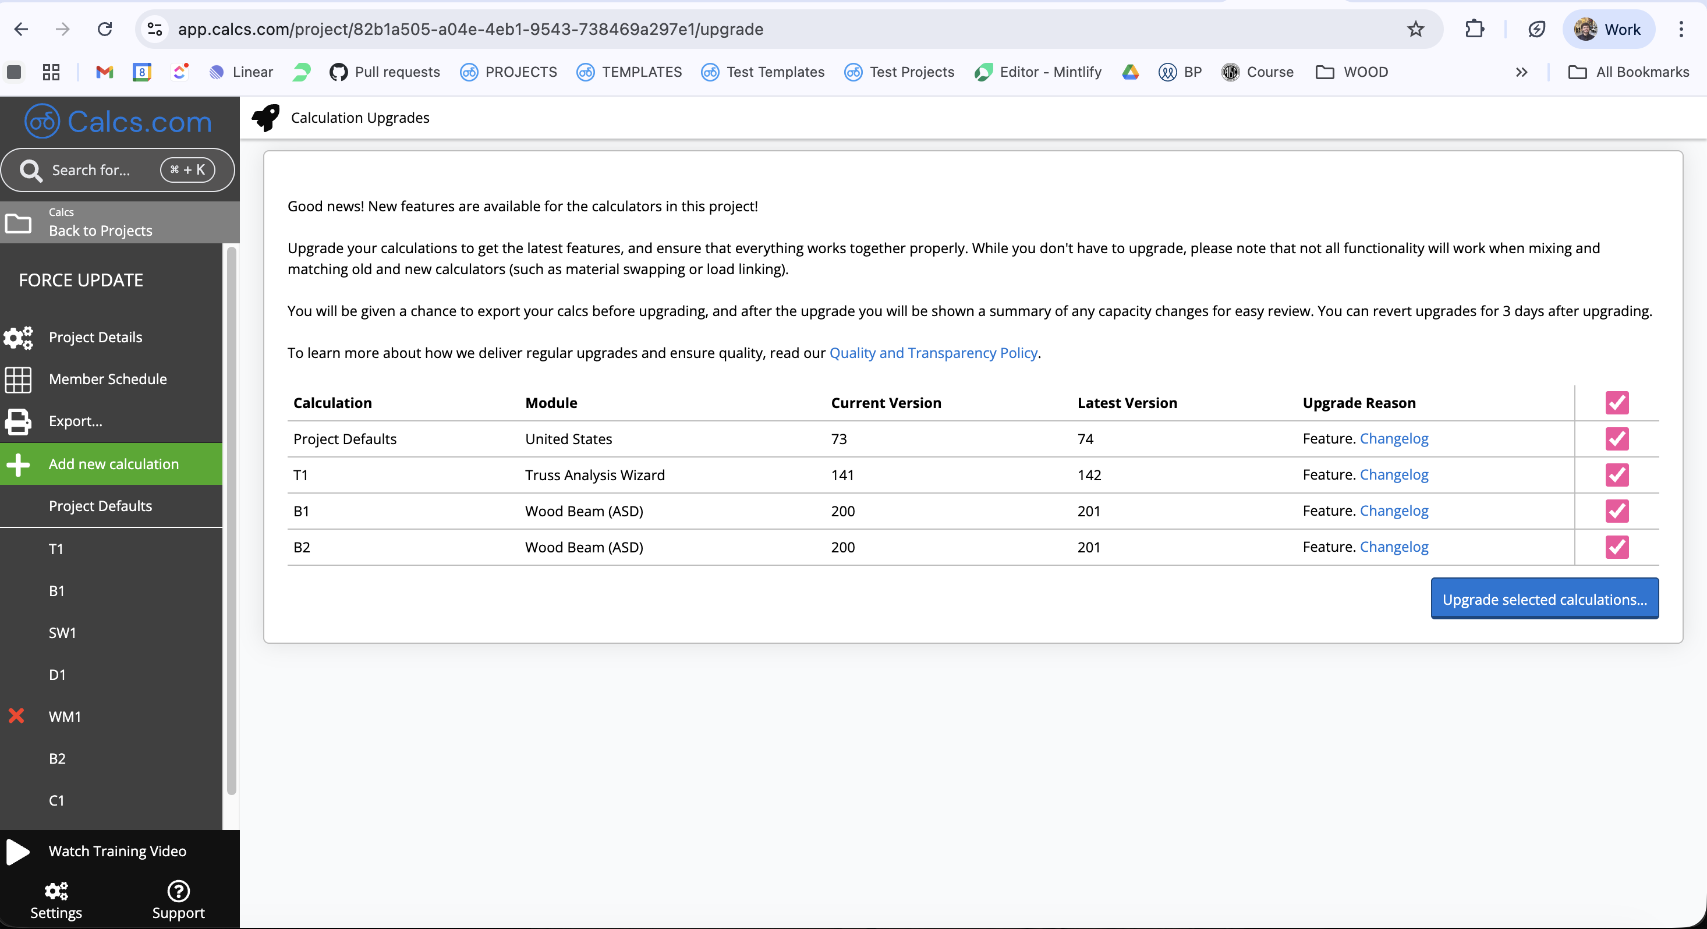
Task: Toggle the select-all checkbox in the table header
Action: (x=1616, y=403)
